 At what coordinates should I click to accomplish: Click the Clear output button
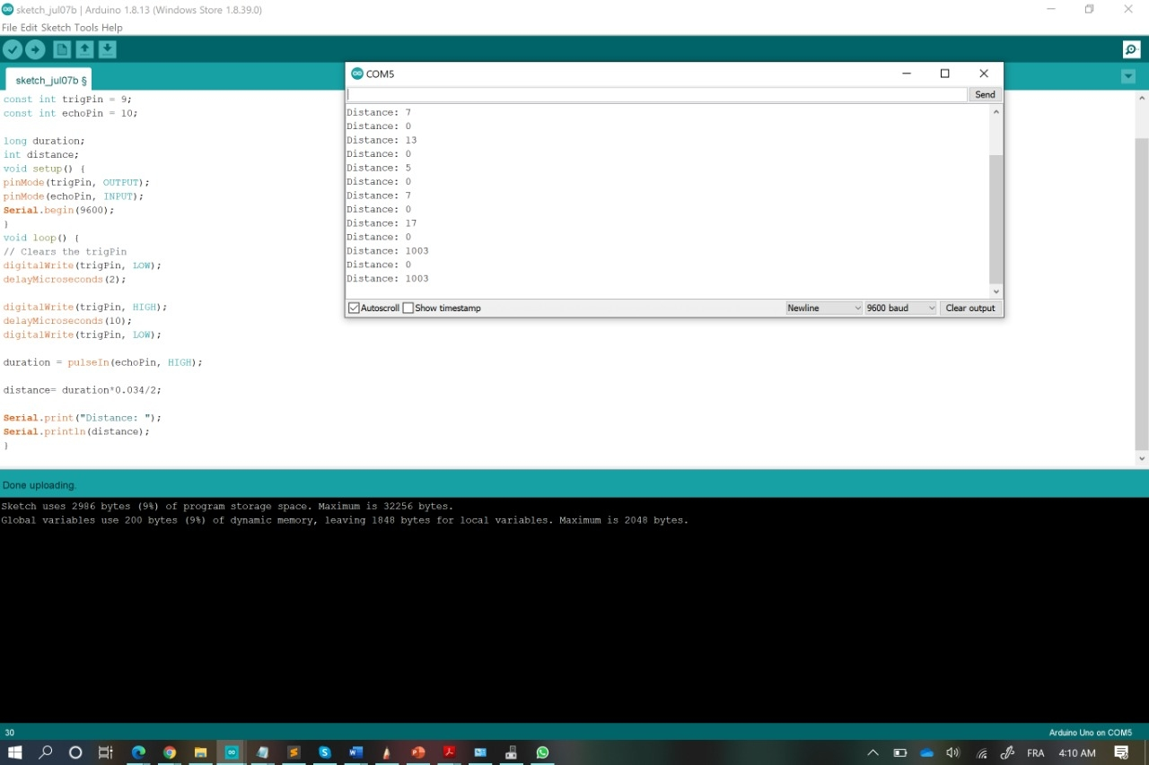tap(970, 309)
